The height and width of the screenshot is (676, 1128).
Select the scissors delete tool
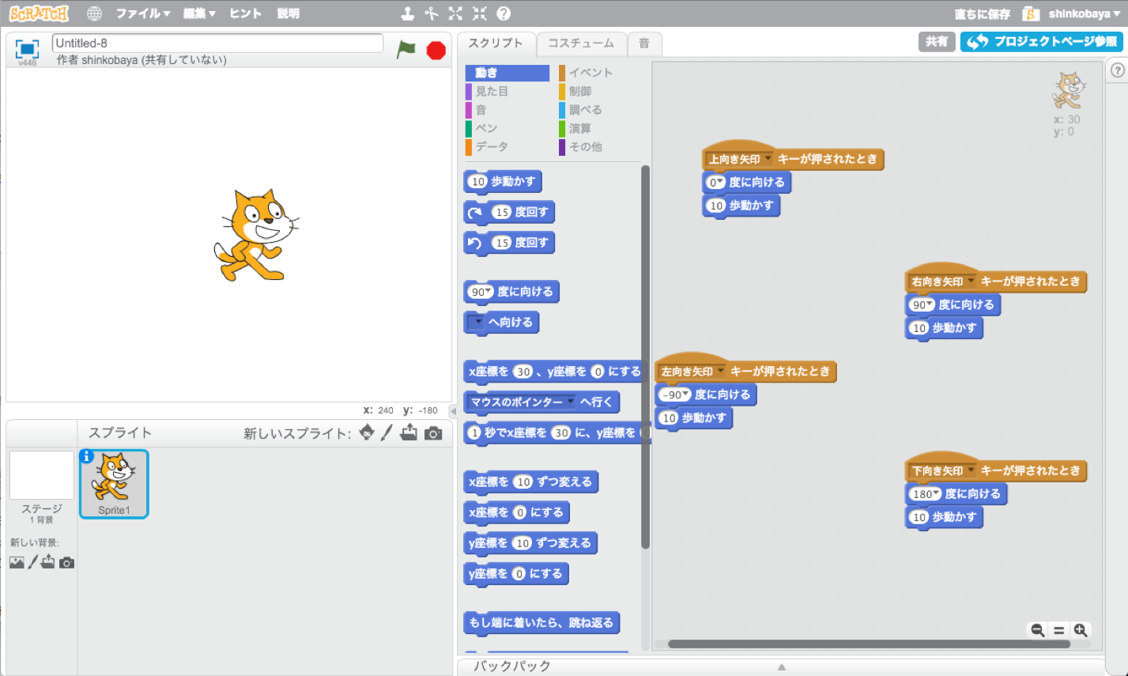coord(431,13)
